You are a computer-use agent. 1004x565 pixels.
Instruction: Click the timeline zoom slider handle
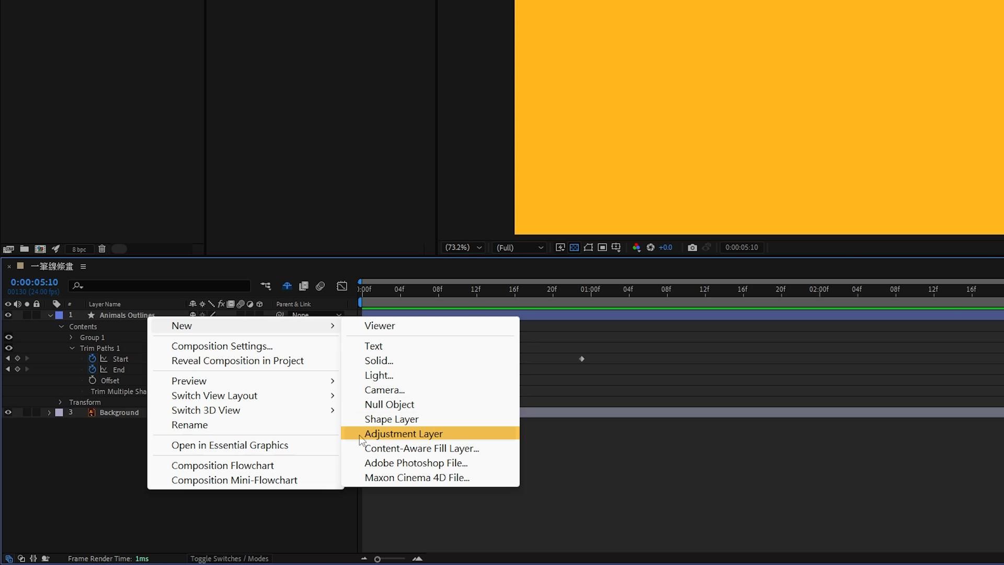click(377, 559)
